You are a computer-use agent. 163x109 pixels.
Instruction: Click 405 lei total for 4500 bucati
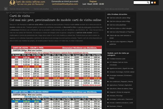[x=97, y=83]
